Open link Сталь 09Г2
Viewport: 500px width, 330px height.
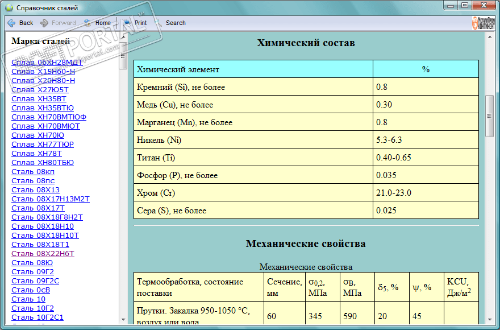pos(33,271)
